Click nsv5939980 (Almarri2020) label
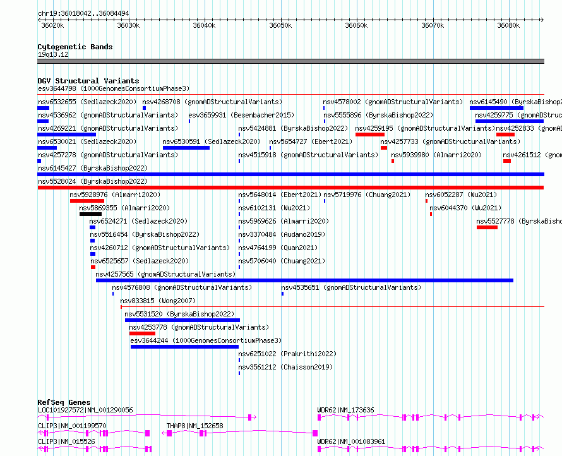The width and height of the screenshot is (562, 456). point(436,155)
